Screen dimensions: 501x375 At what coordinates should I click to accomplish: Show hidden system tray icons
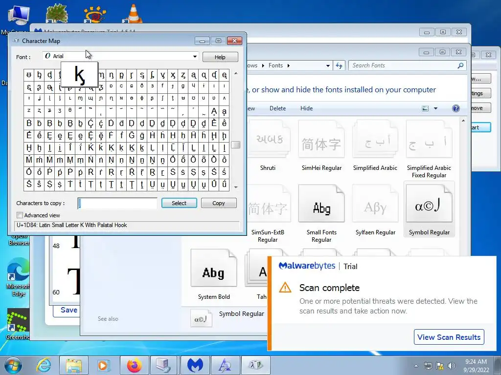click(x=416, y=366)
